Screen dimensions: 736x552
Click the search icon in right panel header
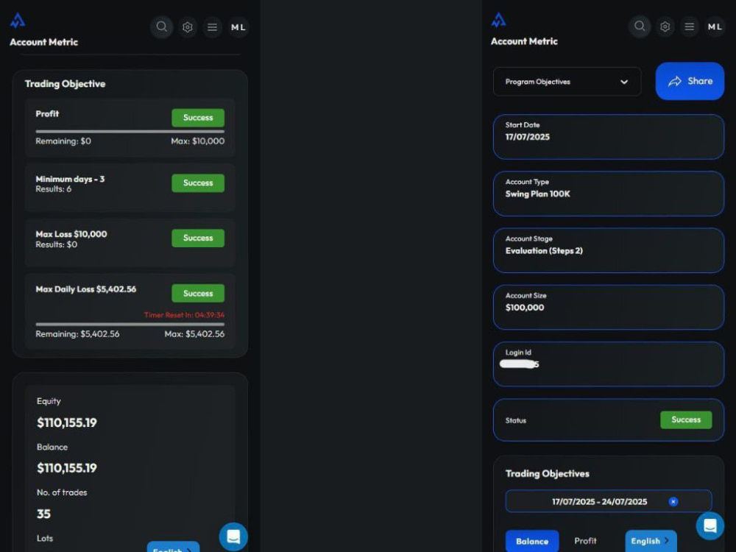pyautogui.click(x=640, y=26)
